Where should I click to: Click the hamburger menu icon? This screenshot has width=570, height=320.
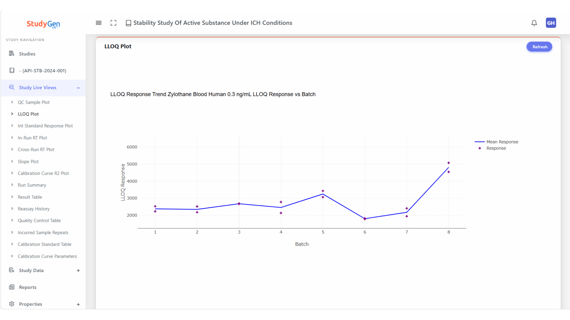pos(99,23)
